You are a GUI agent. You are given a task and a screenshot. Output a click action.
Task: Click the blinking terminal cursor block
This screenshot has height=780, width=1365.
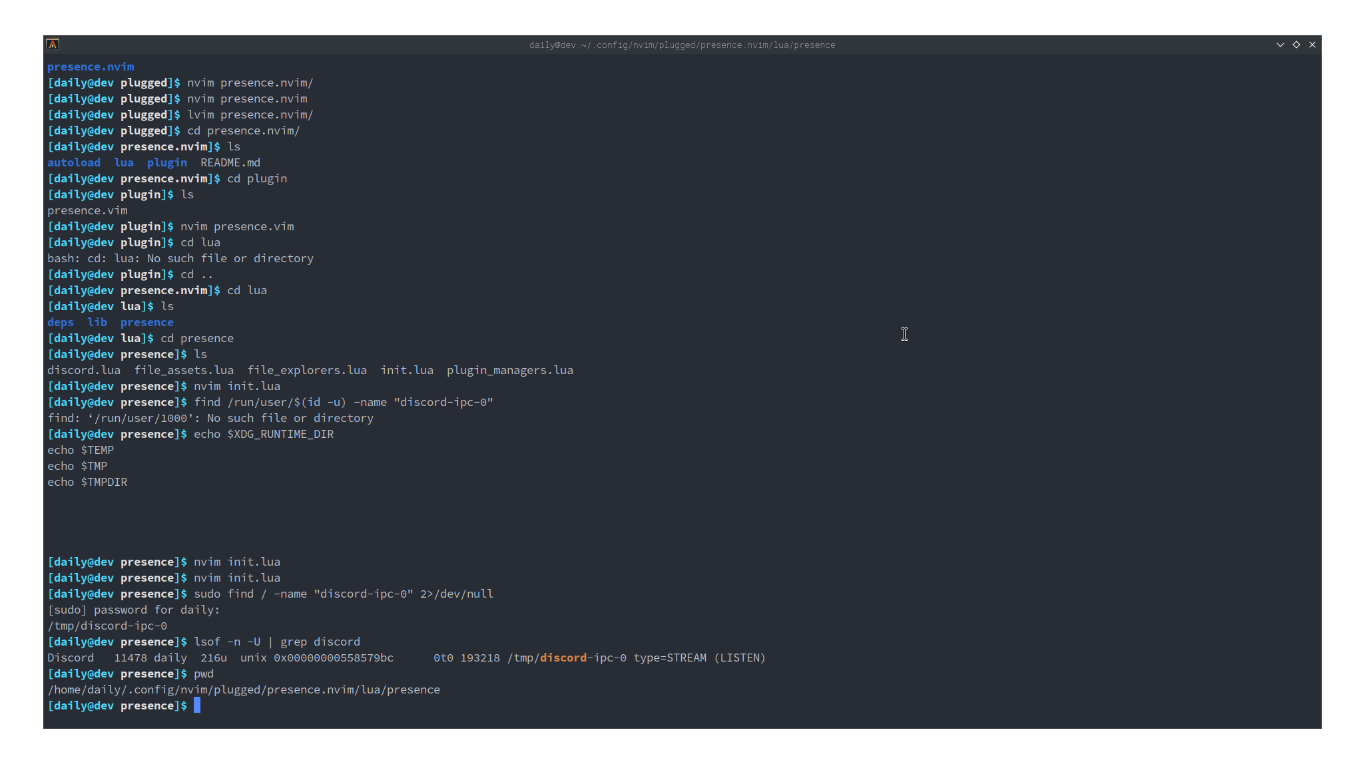(197, 705)
